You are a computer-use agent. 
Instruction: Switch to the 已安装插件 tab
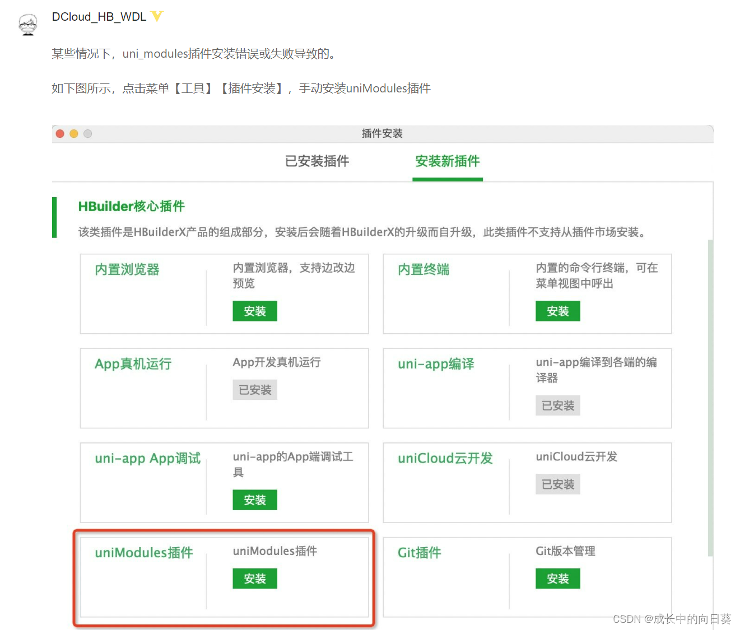(317, 161)
